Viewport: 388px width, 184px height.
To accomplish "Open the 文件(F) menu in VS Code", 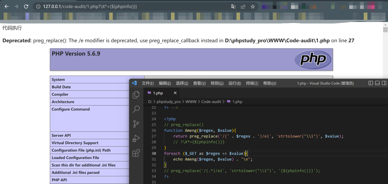I will coord(148,83).
